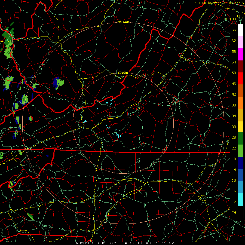Click the dark green legend swatch
245x245 pixels.
[x=240, y=139]
